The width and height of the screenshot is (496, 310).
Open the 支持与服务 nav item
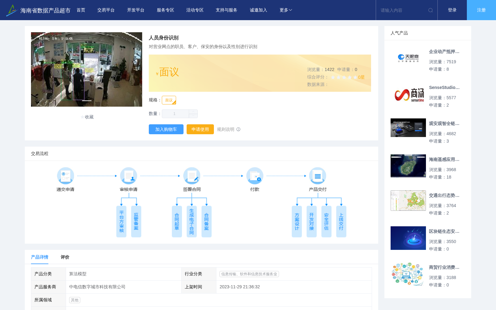(227, 10)
